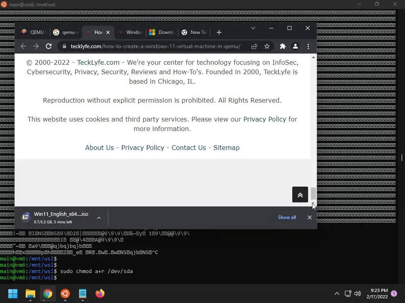Switch to the Microsoft Download tab
Screen dimensions: 405x303
[162, 32]
